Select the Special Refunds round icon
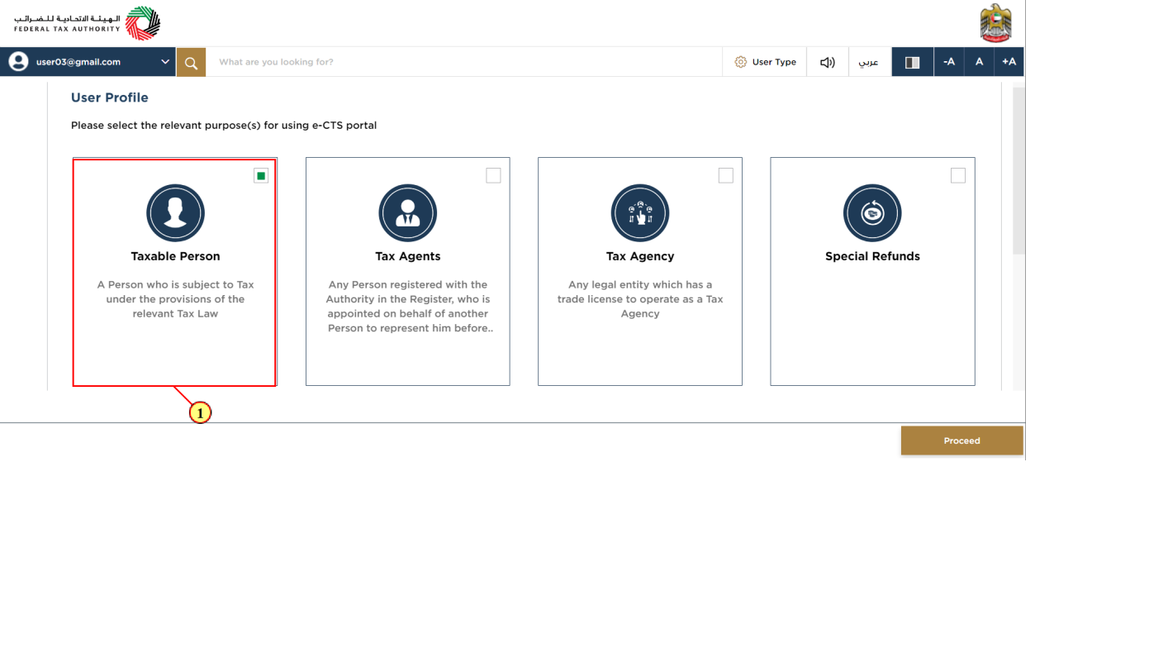Viewport: 1168px width, 662px height. [x=872, y=213]
